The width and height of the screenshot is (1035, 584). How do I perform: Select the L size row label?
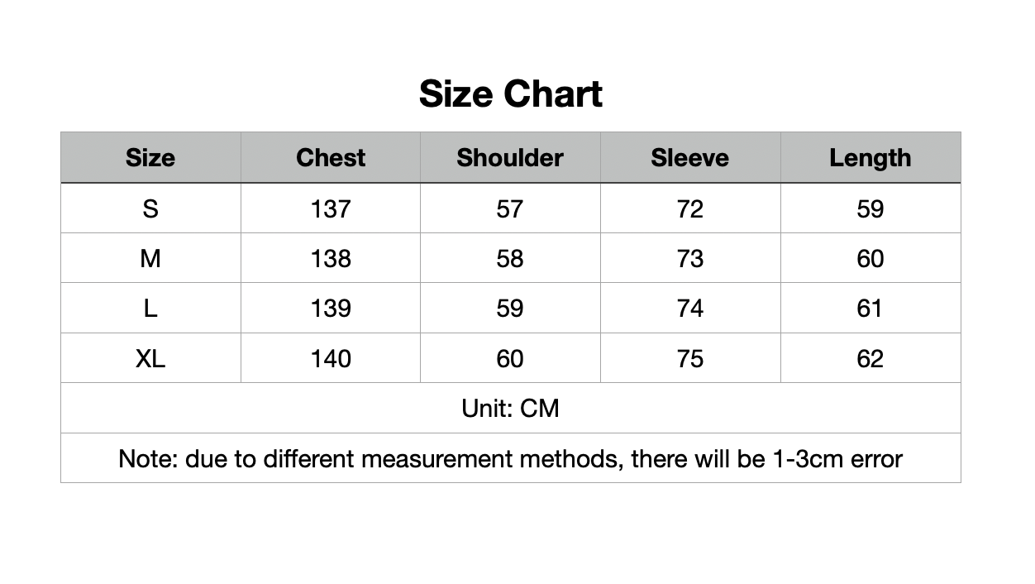(150, 309)
